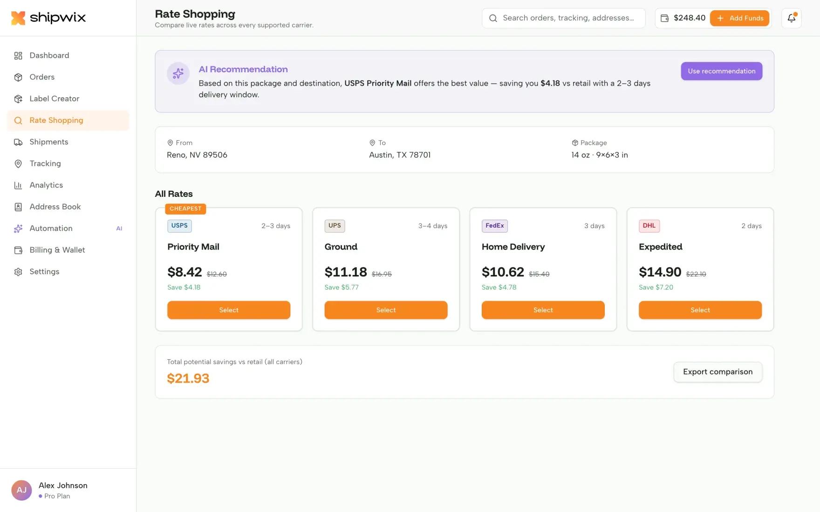Click the search magnifier icon in header
Image resolution: width=820 pixels, height=512 pixels.
pyautogui.click(x=493, y=18)
